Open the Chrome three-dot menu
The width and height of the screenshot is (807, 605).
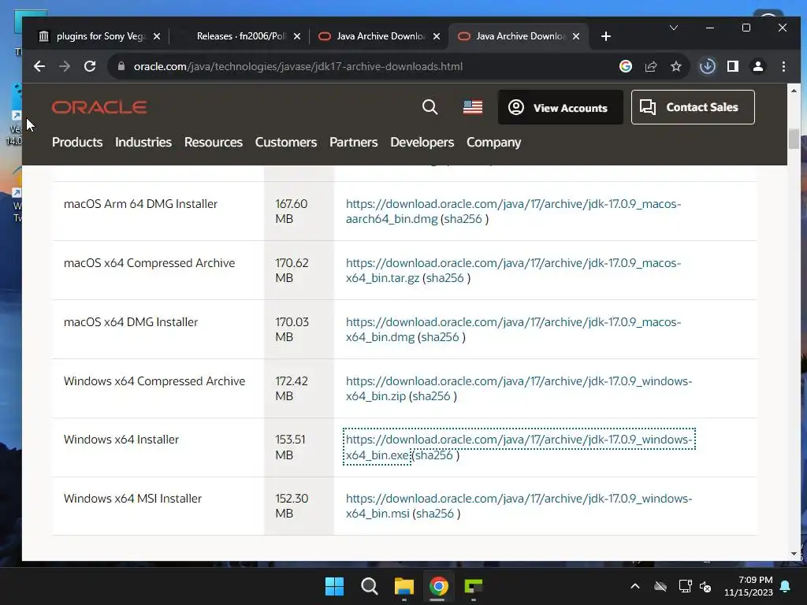tap(783, 66)
